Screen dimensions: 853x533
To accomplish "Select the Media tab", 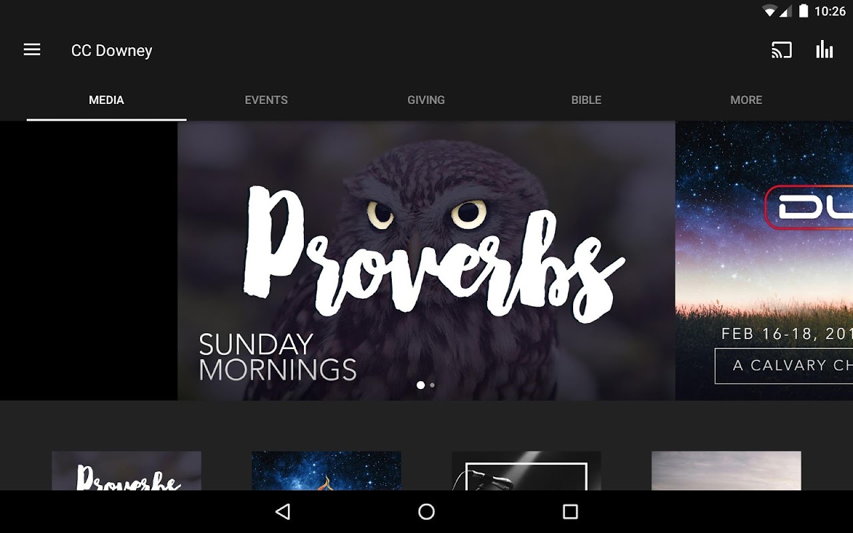I will point(107,100).
